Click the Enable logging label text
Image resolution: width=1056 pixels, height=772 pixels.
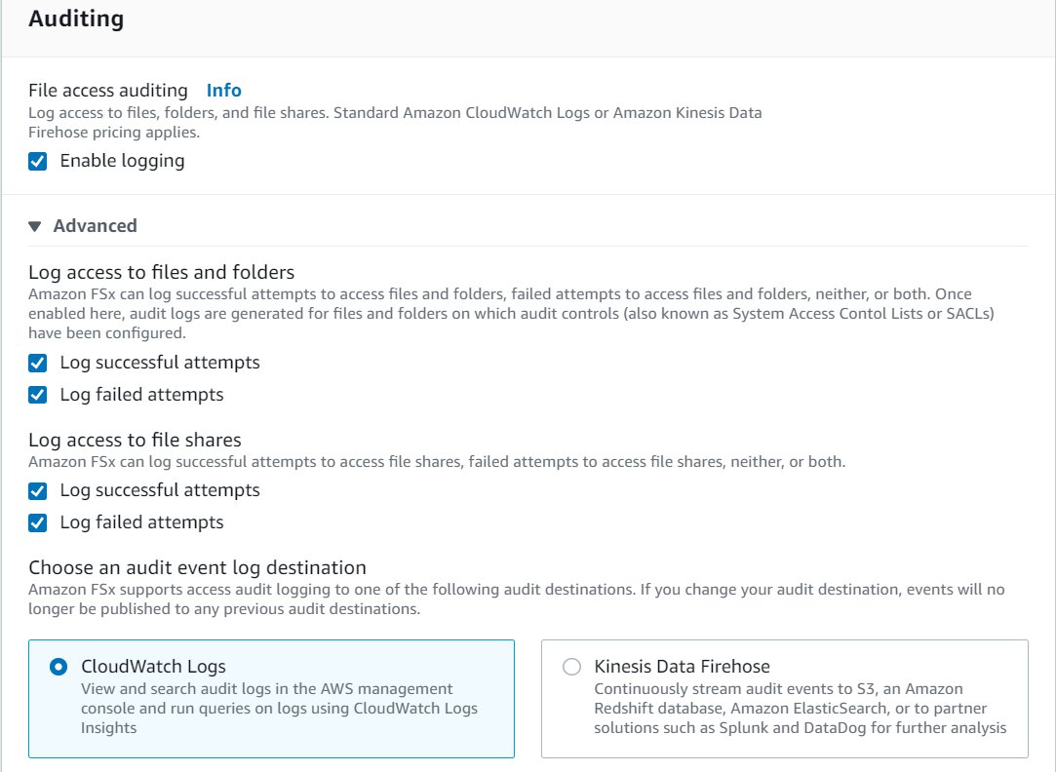click(x=122, y=161)
